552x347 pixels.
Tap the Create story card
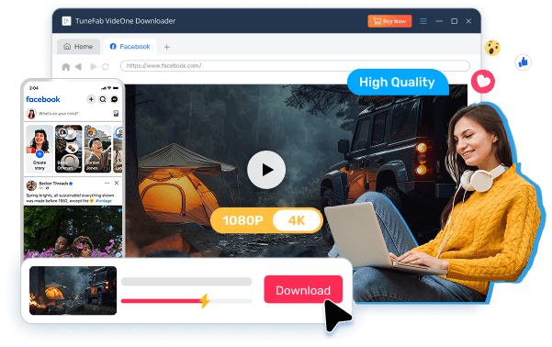click(39, 149)
